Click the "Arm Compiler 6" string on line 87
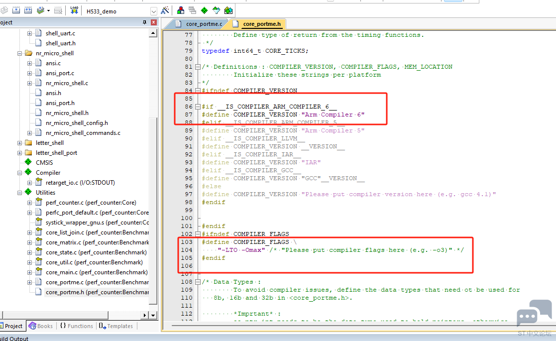This screenshot has width=556, height=341. (333, 114)
